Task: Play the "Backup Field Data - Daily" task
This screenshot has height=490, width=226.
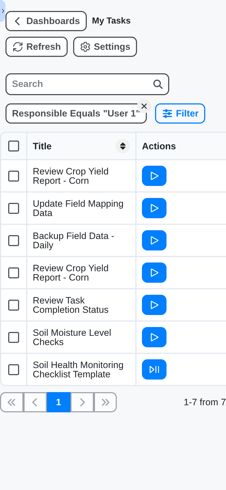Action: (x=154, y=240)
